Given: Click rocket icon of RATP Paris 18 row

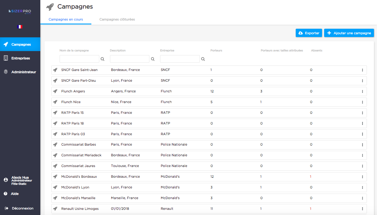Looking at the screenshot, I should tap(55, 124).
